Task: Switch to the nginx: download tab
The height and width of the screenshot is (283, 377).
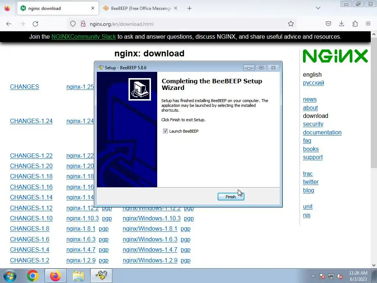Action: (58, 8)
